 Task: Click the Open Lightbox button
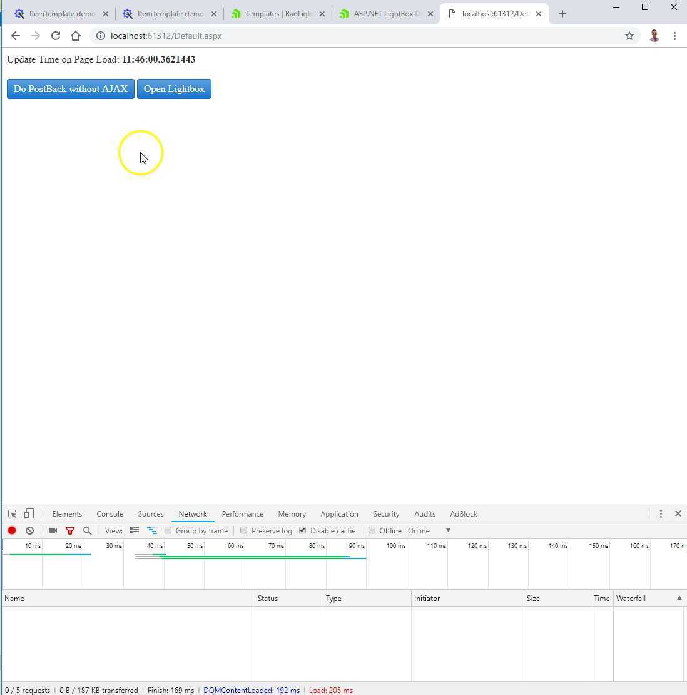[174, 88]
